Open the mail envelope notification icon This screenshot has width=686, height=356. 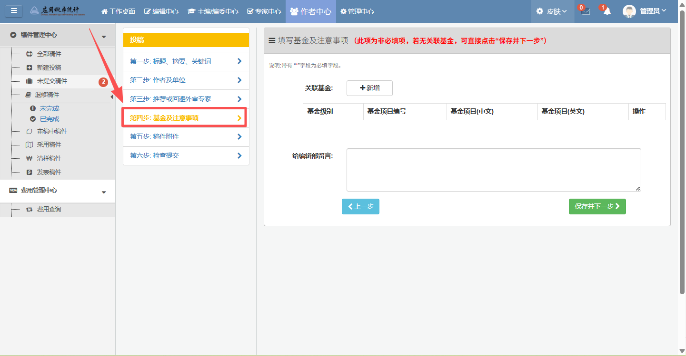(586, 11)
